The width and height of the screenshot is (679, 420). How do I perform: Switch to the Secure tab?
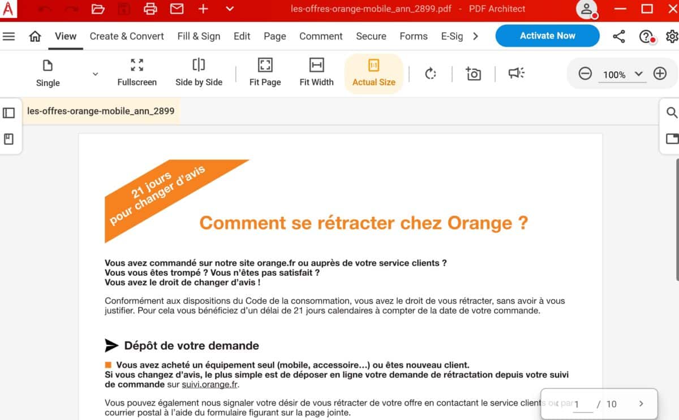pos(371,36)
